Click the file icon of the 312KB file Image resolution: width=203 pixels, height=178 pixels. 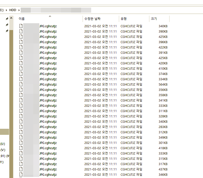point(21,132)
